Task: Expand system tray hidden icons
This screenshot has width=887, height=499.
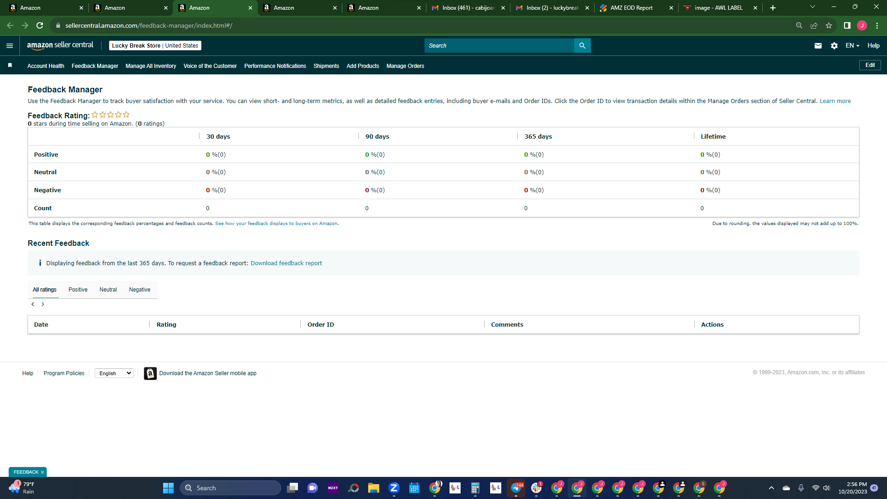Action: (x=772, y=488)
